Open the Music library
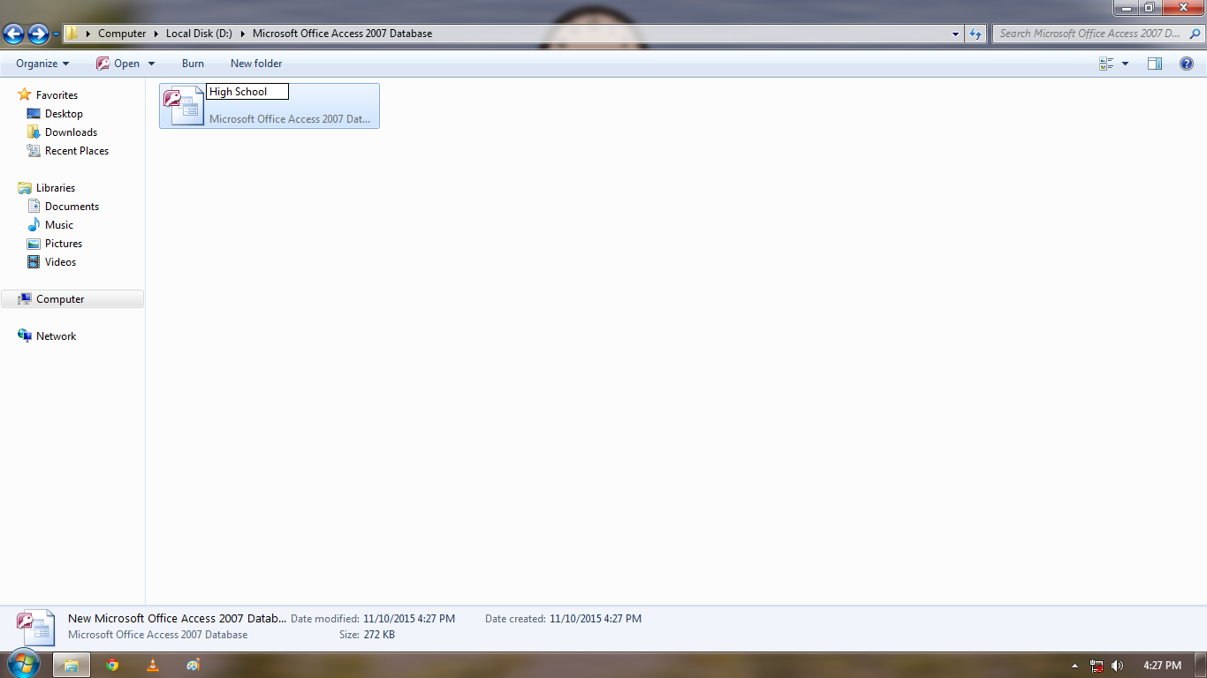Viewport: 1207px width, 678px height. tap(59, 225)
